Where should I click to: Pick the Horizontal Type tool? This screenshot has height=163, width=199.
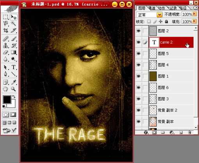pyautogui.click(x=14, y=67)
